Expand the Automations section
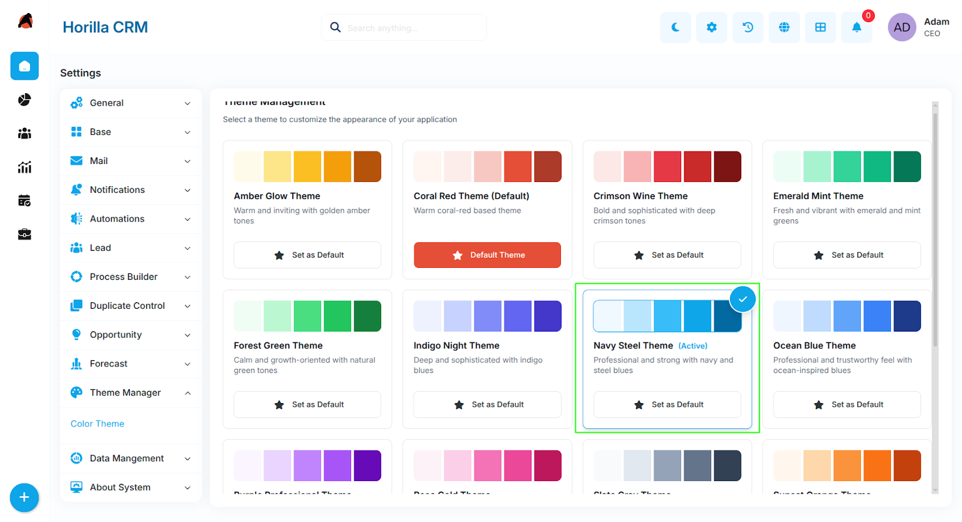Viewport: 962px width, 522px height. [x=131, y=219]
